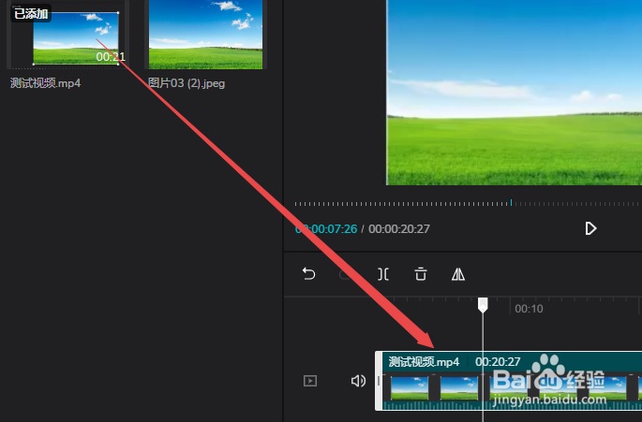Click the left trim handle of clip
The image size is (642, 422).
pyautogui.click(x=379, y=381)
